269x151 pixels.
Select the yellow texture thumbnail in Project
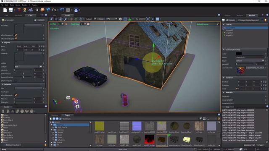pyautogui.click(x=99, y=126)
